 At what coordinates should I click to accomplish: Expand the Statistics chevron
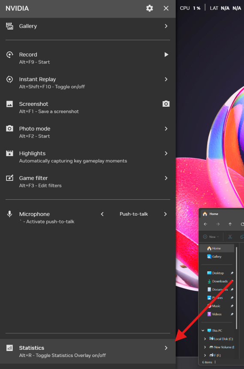click(x=166, y=348)
